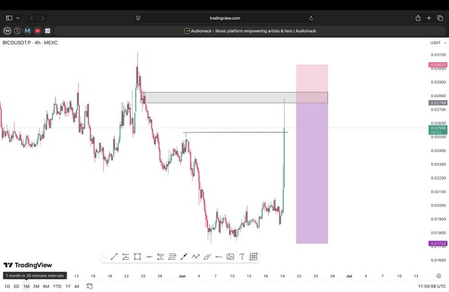Open the Safari share menu
Image resolution: width=449 pixels, height=292 pixels.
418,18
